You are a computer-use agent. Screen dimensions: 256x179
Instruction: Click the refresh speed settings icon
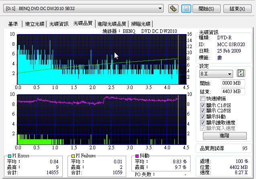pos(241,73)
